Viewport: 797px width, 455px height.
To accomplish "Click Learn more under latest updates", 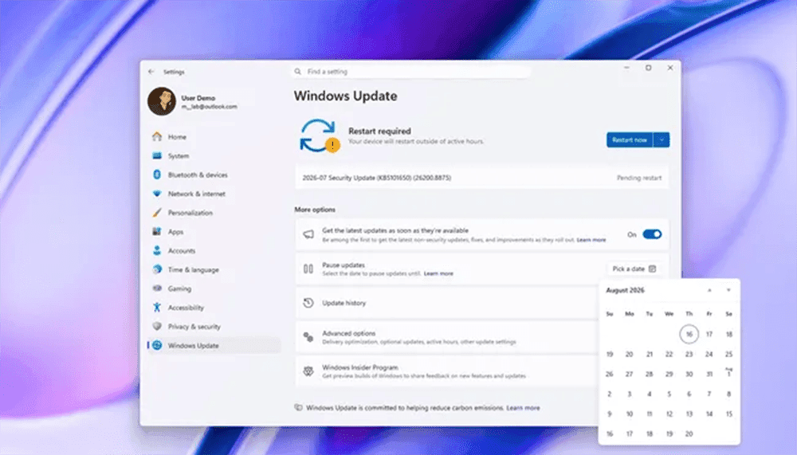I will pyautogui.click(x=591, y=239).
